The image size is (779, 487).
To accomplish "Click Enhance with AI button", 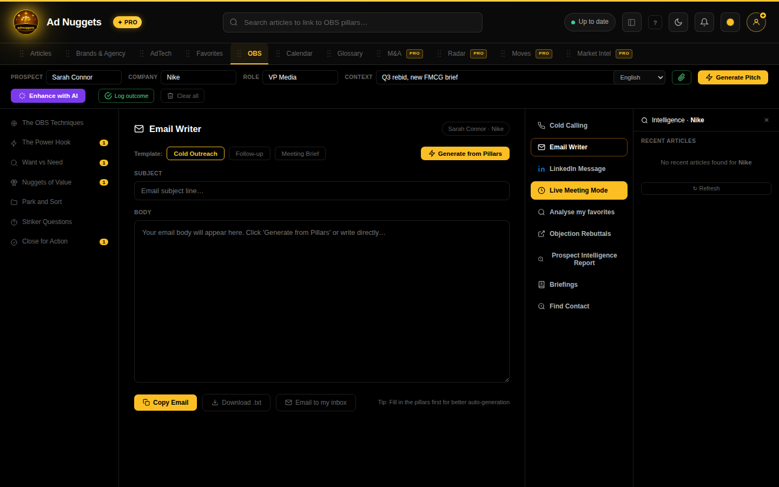I will [48, 96].
